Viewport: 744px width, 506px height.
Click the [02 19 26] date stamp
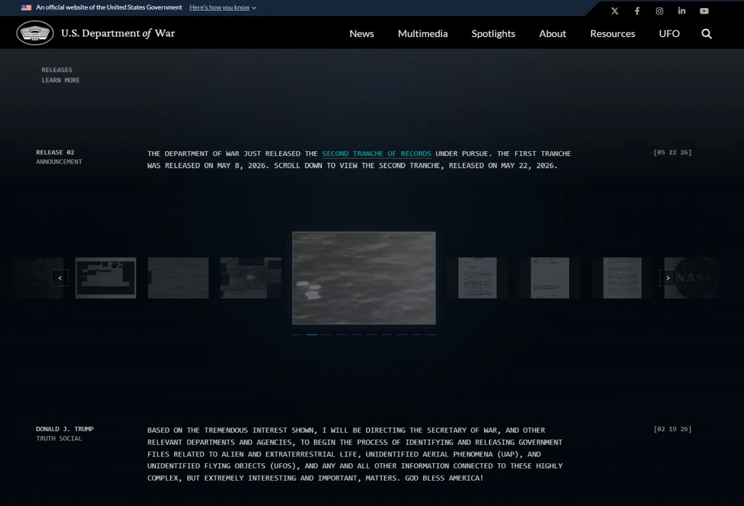[673, 429]
